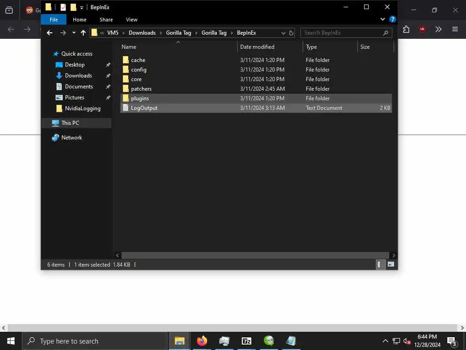
Task: Click the file list scroll right arrow
Action: (394, 255)
